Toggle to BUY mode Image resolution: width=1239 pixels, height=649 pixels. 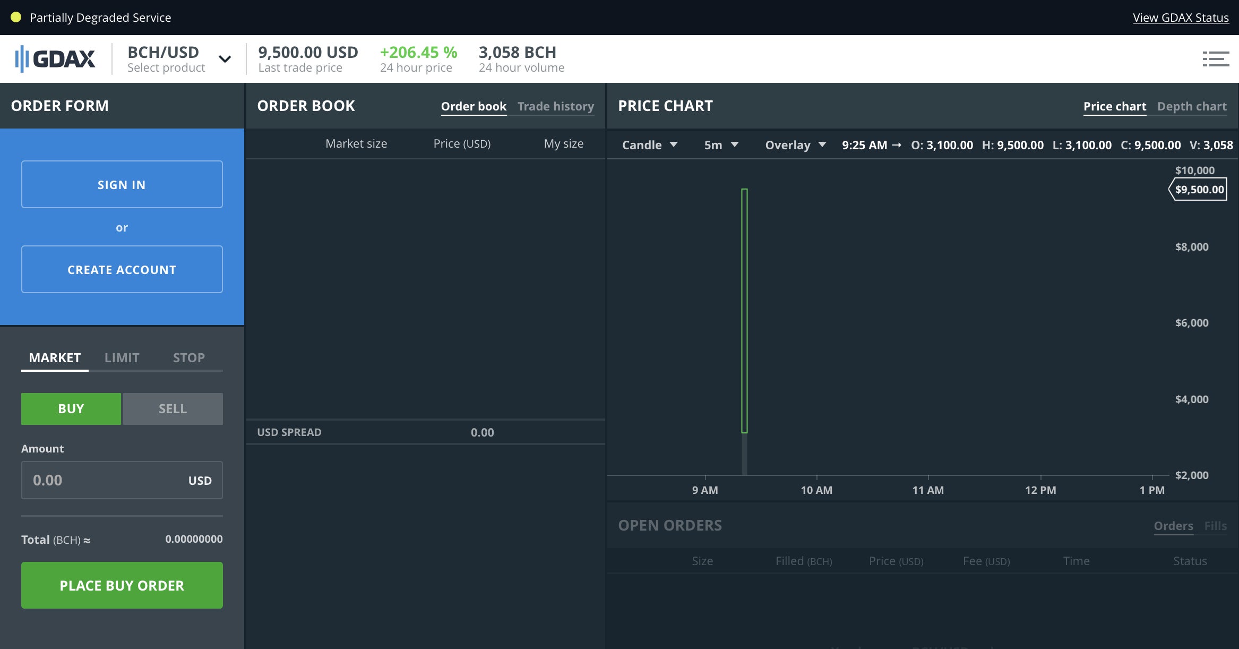tap(71, 408)
